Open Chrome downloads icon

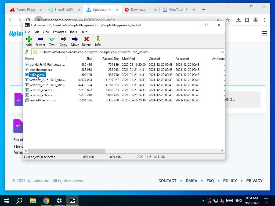[238, 20]
